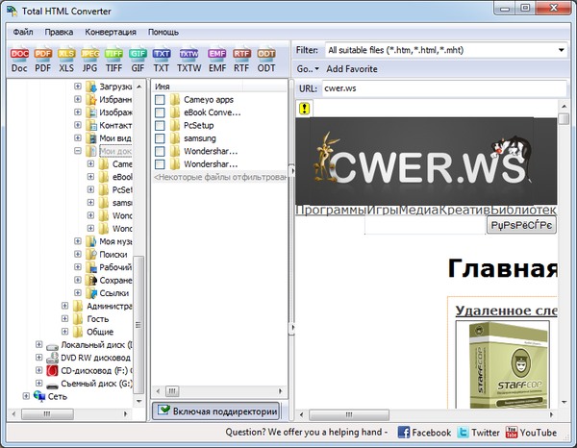
Task: Select the EMF output icon
Action: click(216, 59)
